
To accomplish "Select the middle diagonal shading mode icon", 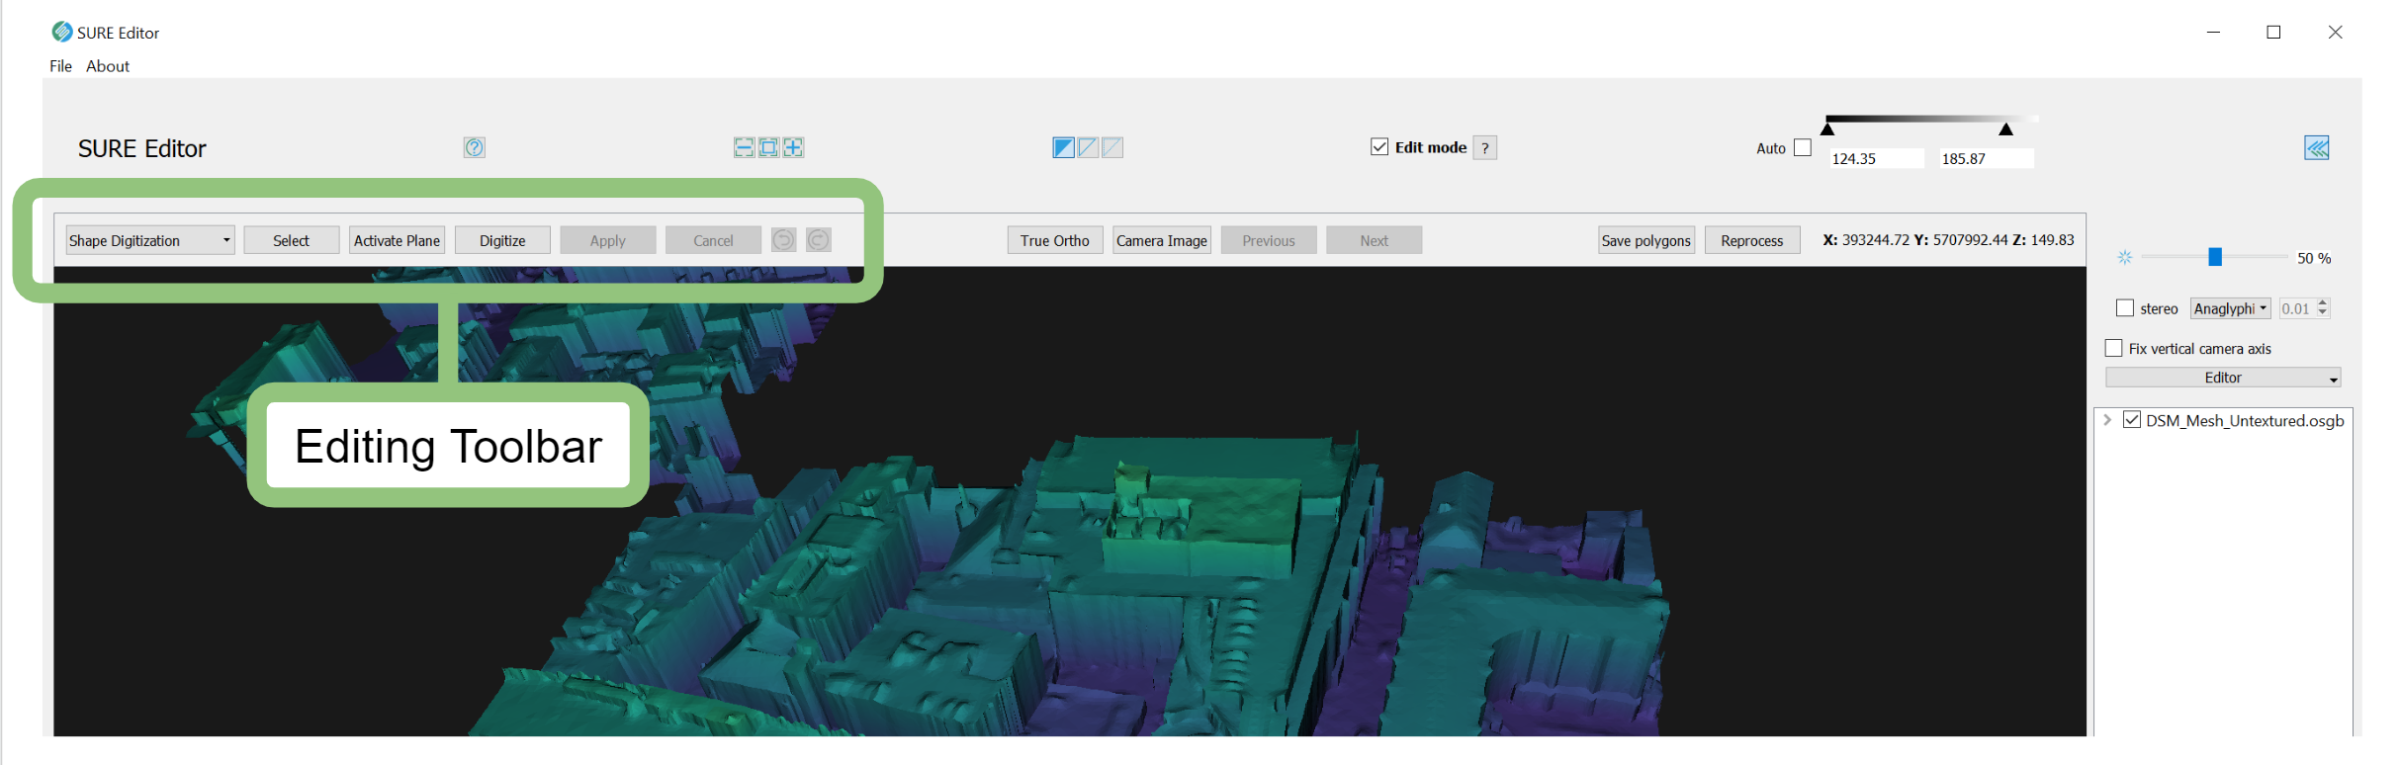I will (x=1088, y=147).
